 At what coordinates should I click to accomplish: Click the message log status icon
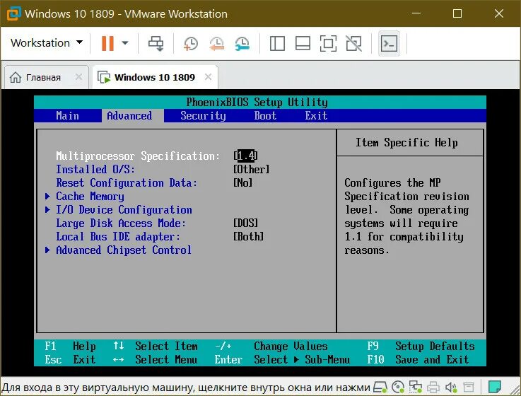[x=494, y=387]
